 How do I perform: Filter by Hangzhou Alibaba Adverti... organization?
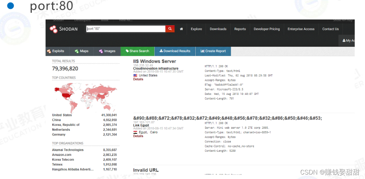73,169
